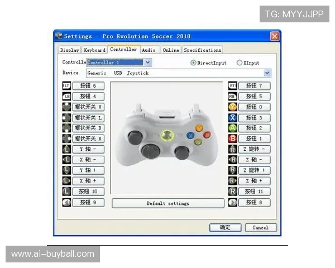335x268 pixels.
Task: Open the Controller 1 dropdown
Action: (x=119, y=63)
